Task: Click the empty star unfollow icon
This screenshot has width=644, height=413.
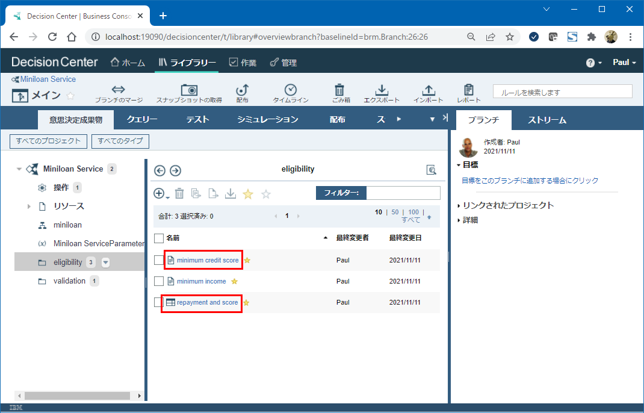Action: [x=266, y=193]
